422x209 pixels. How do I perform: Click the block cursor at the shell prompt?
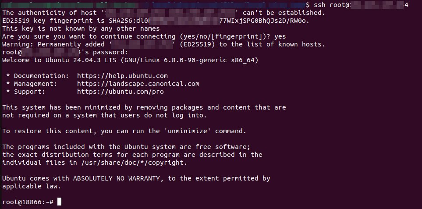(59, 202)
